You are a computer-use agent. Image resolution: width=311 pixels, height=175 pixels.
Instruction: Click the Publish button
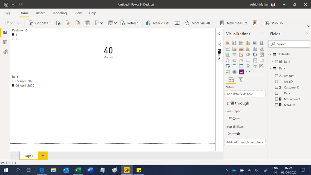click(x=274, y=23)
